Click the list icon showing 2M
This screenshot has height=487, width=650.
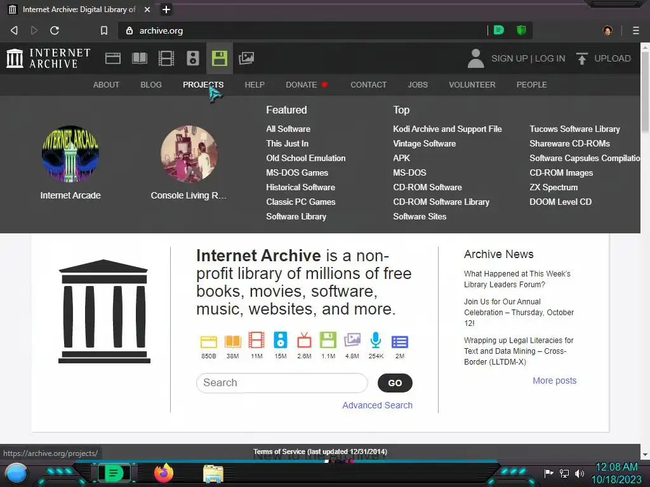[400, 342]
